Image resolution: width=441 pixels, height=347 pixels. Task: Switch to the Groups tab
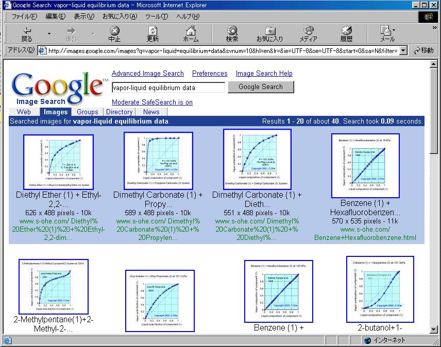(88, 112)
